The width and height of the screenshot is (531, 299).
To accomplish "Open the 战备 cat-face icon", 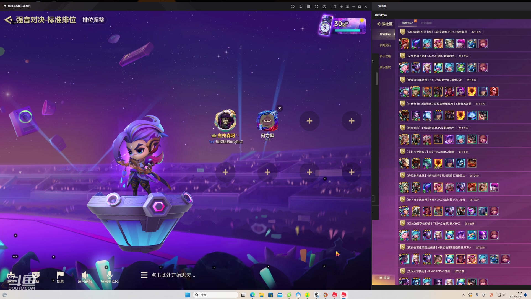I will coord(35,277).
